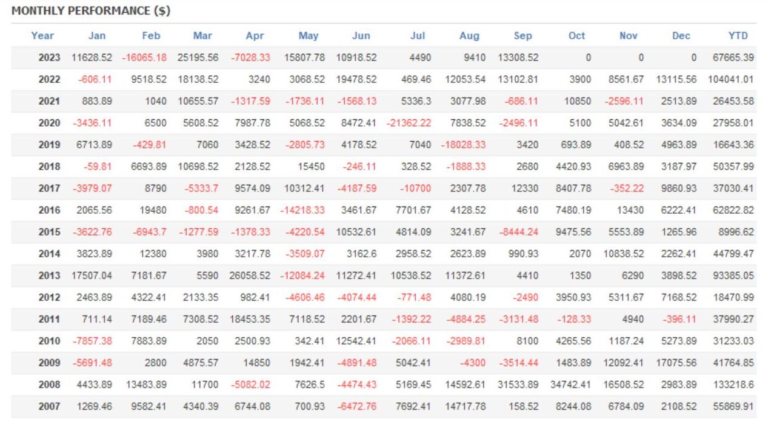Select the Jan column header

97,36
